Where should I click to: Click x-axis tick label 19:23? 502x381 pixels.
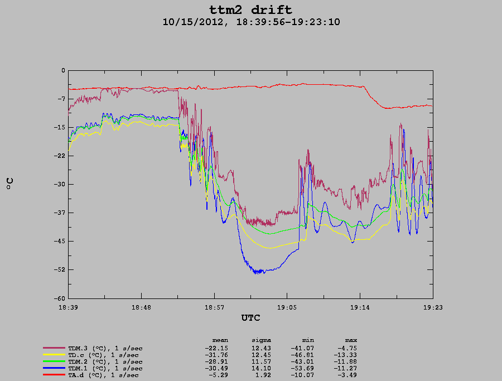pyautogui.click(x=433, y=308)
